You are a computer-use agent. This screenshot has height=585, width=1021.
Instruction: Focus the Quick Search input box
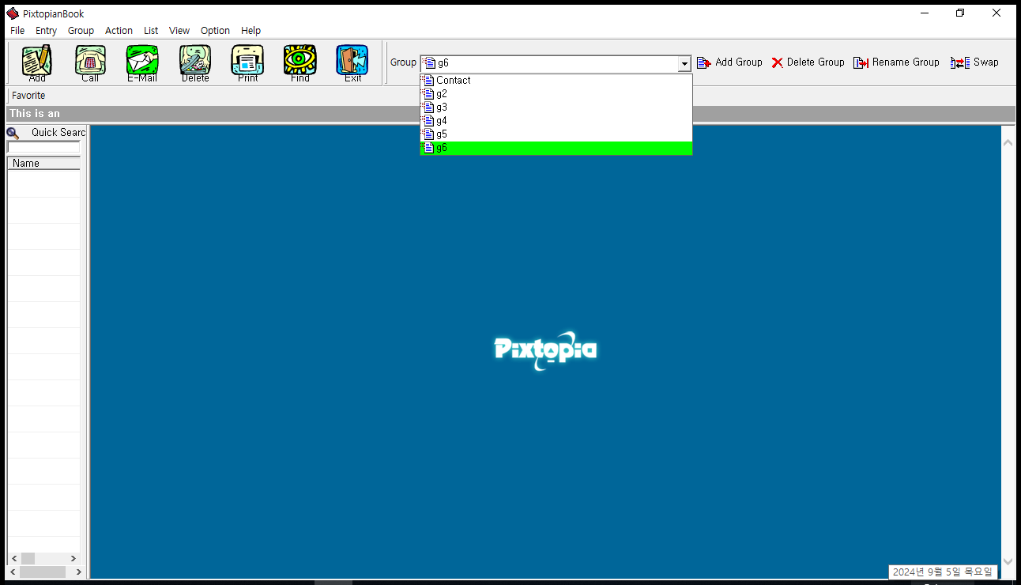(x=43, y=147)
